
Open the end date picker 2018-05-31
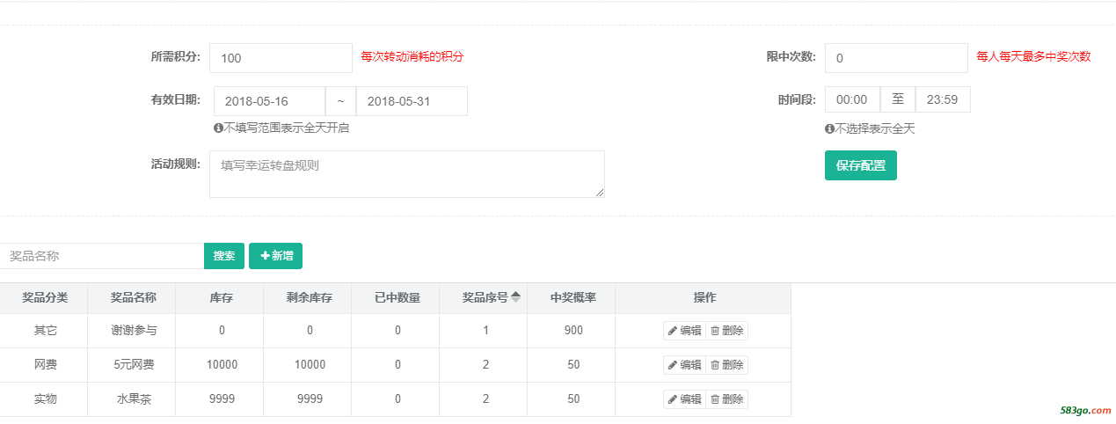point(412,101)
